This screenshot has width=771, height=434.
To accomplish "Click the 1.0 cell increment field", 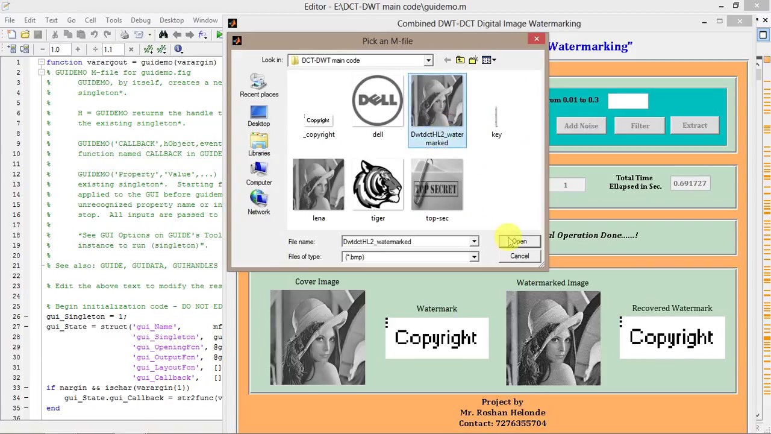I will pyautogui.click(x=60, y=49).
